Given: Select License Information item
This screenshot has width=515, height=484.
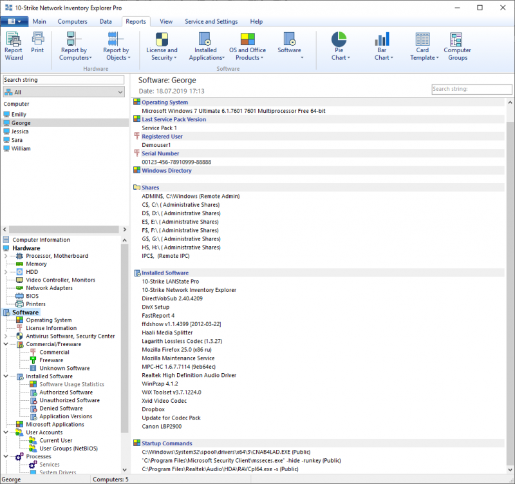Looking at the screenshot, I should [x=51, y=328].
